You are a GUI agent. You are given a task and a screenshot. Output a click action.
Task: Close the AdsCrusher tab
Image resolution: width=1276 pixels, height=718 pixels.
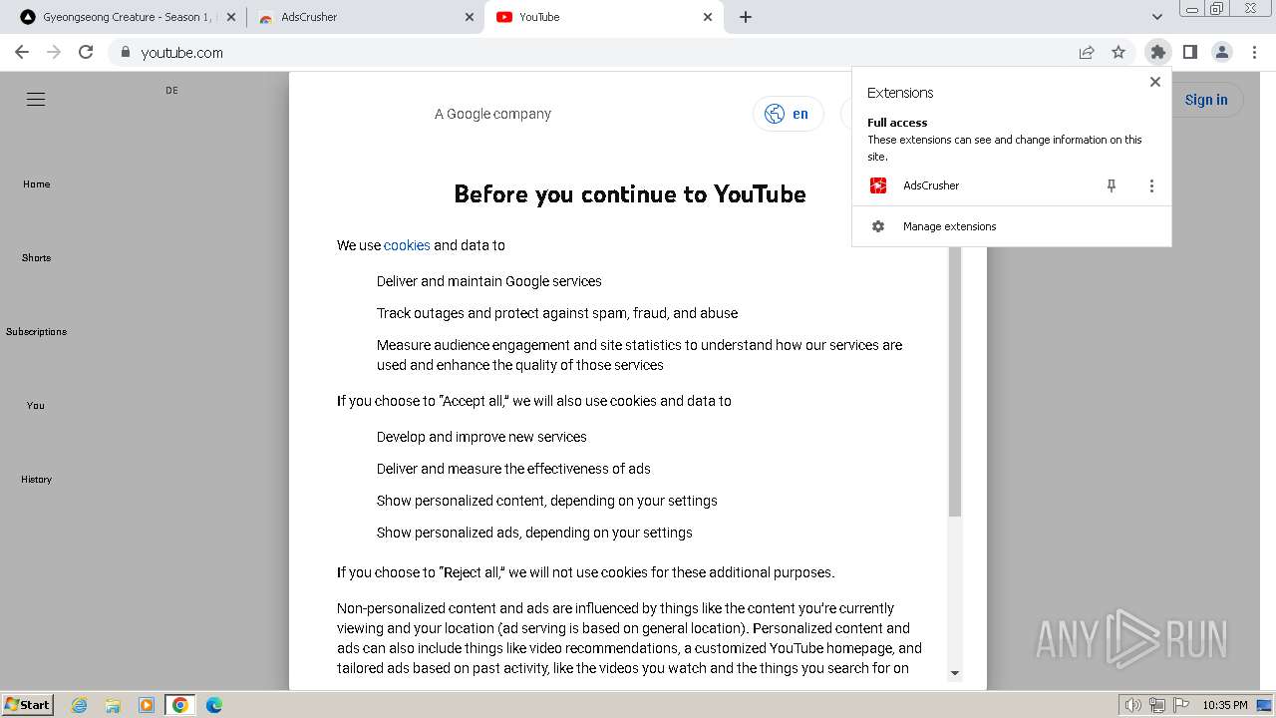pos(471,17)
